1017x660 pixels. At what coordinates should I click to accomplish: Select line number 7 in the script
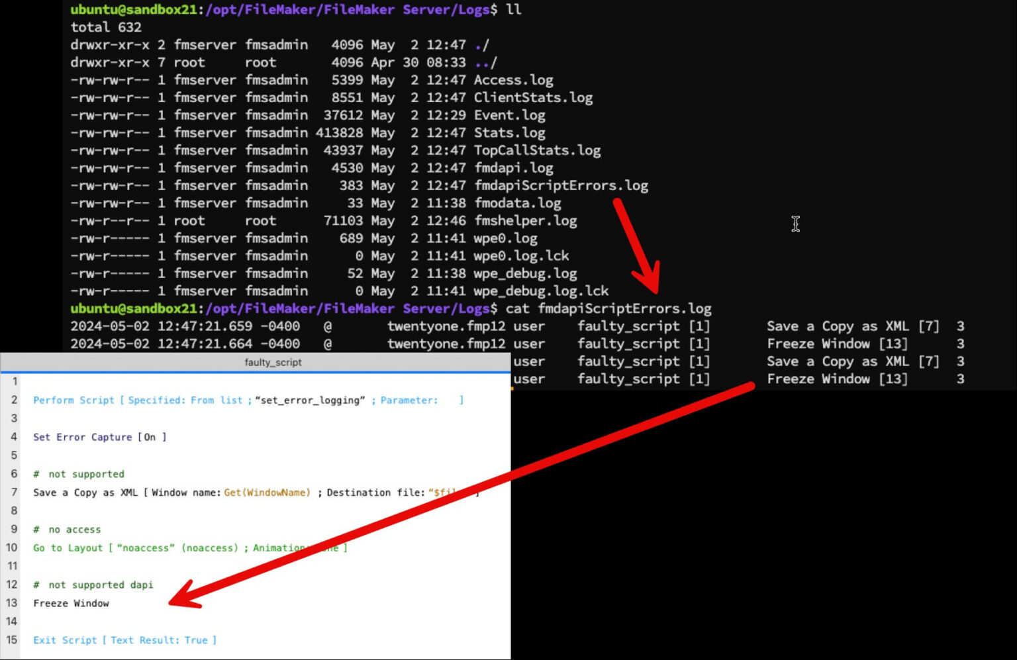click(14, 493)
